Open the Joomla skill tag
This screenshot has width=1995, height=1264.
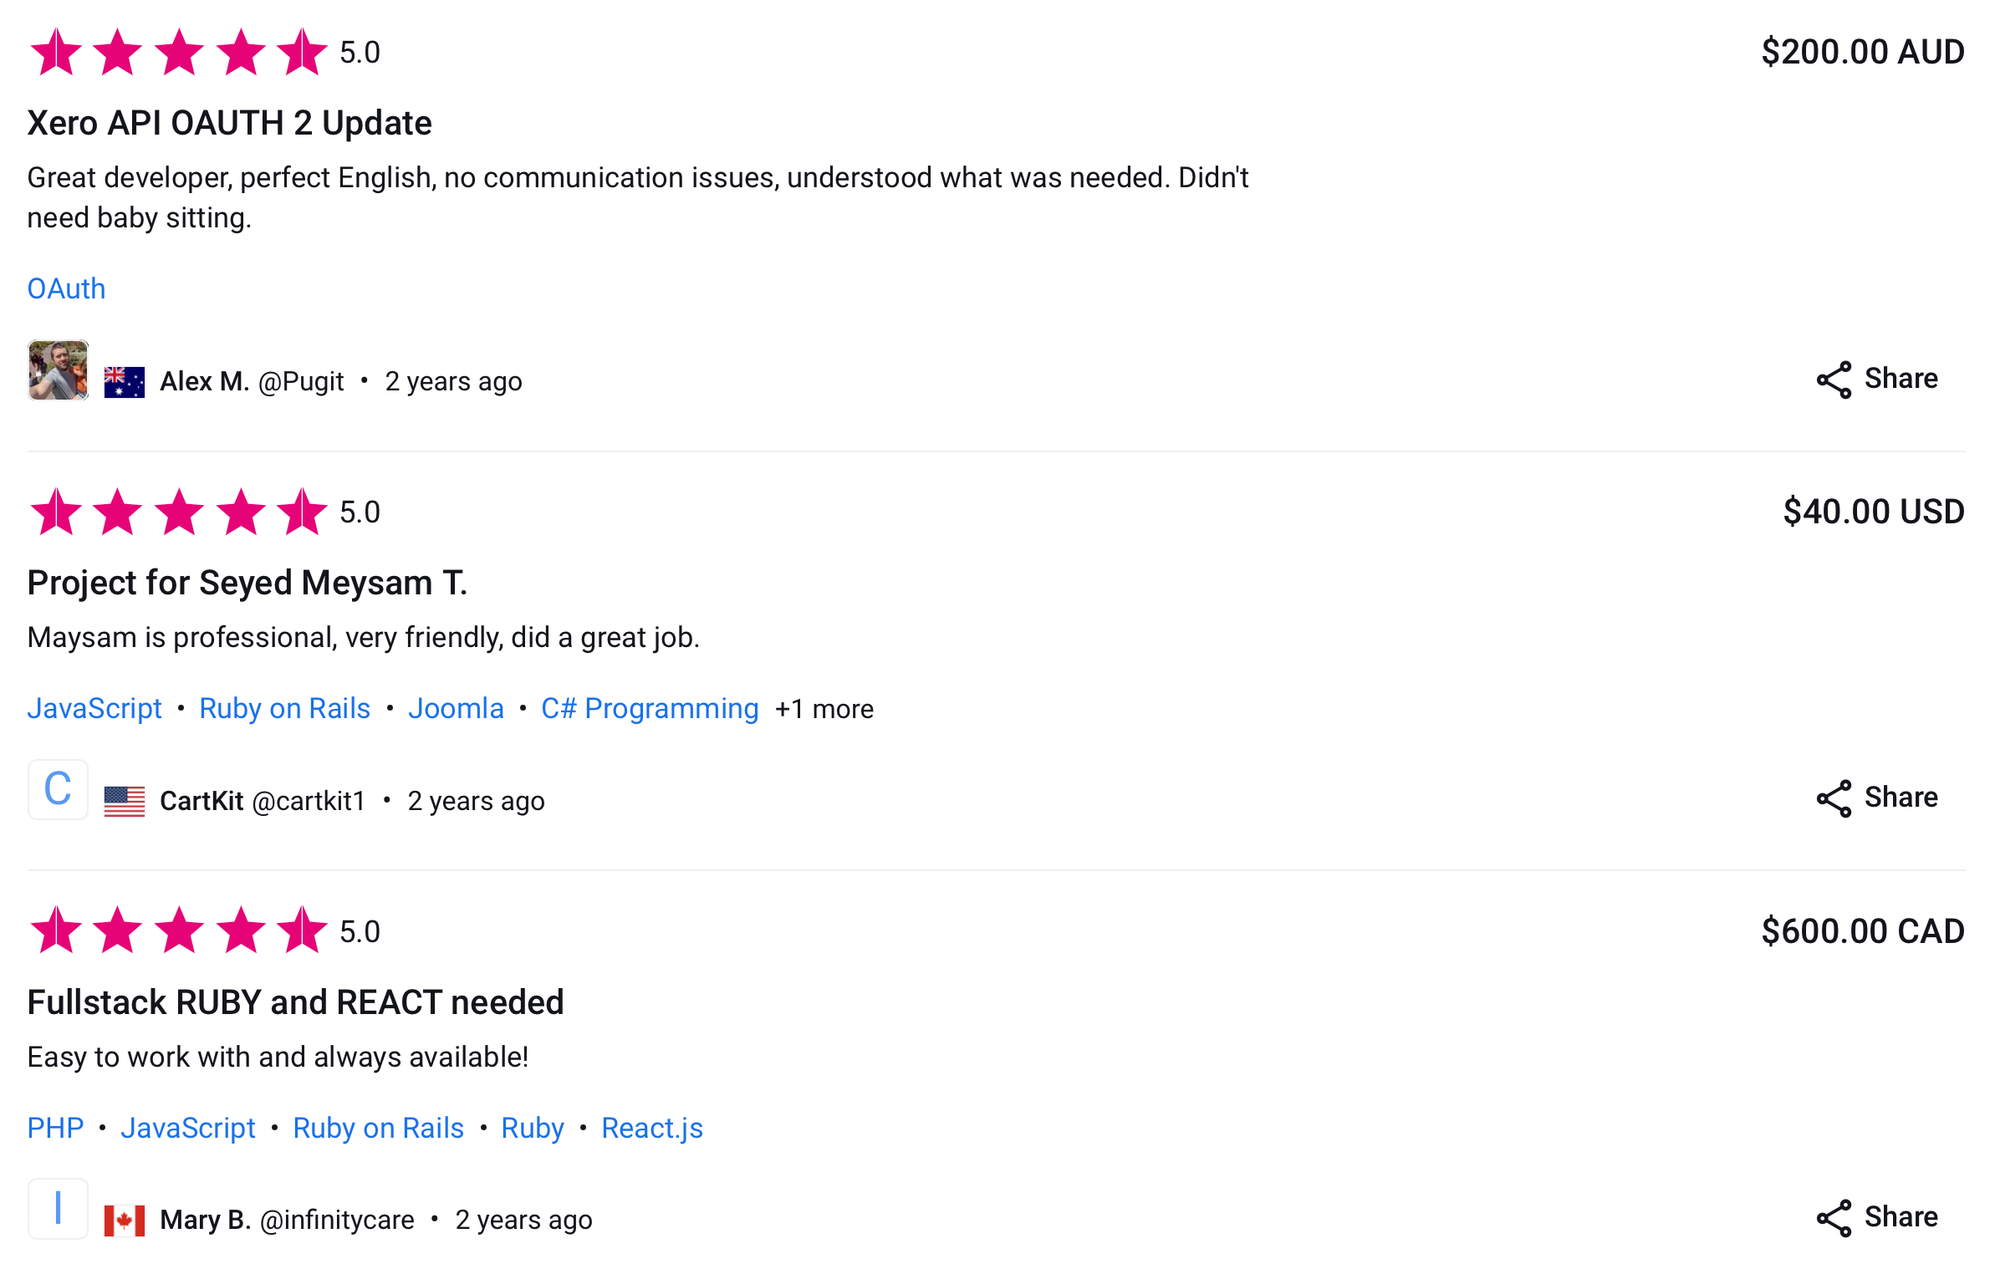pyautogui.click(x=456, y=709)
